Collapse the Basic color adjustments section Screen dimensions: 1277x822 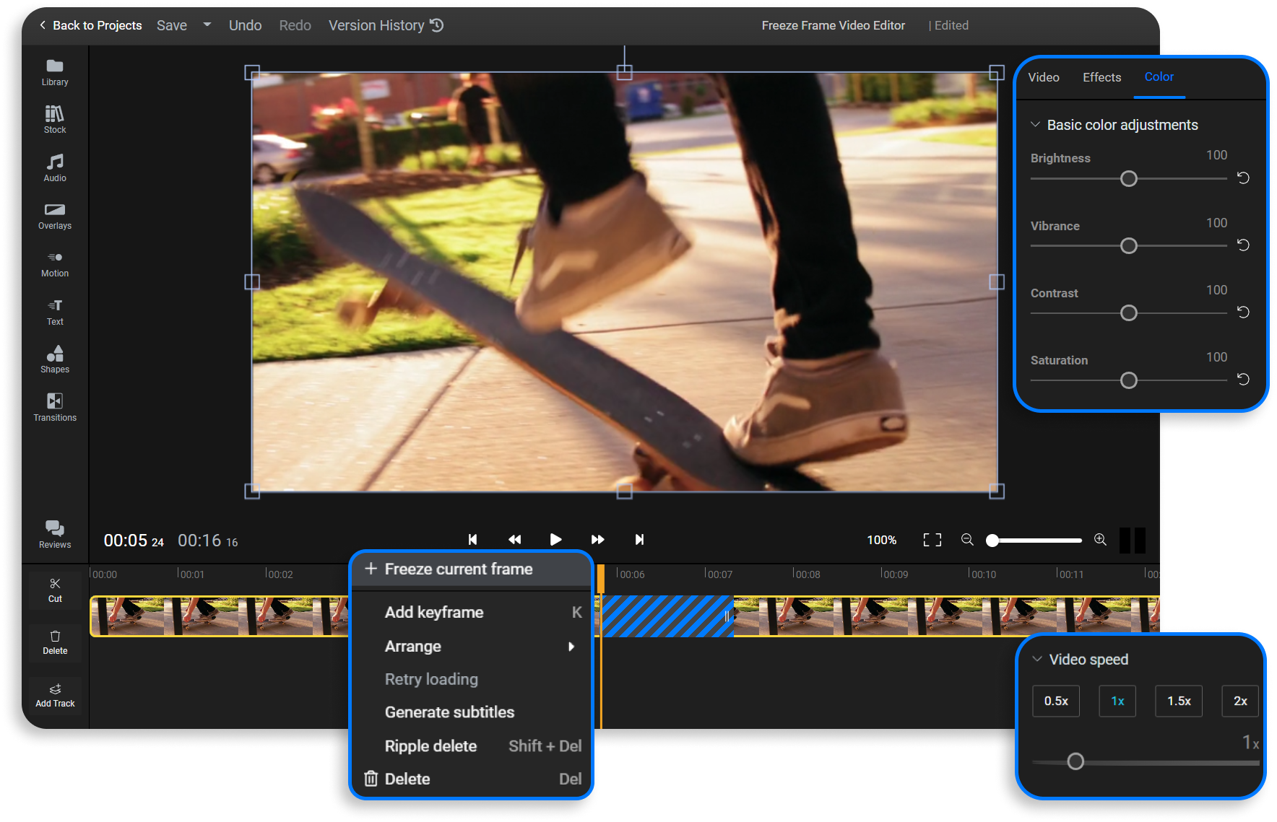point(1036,123)
